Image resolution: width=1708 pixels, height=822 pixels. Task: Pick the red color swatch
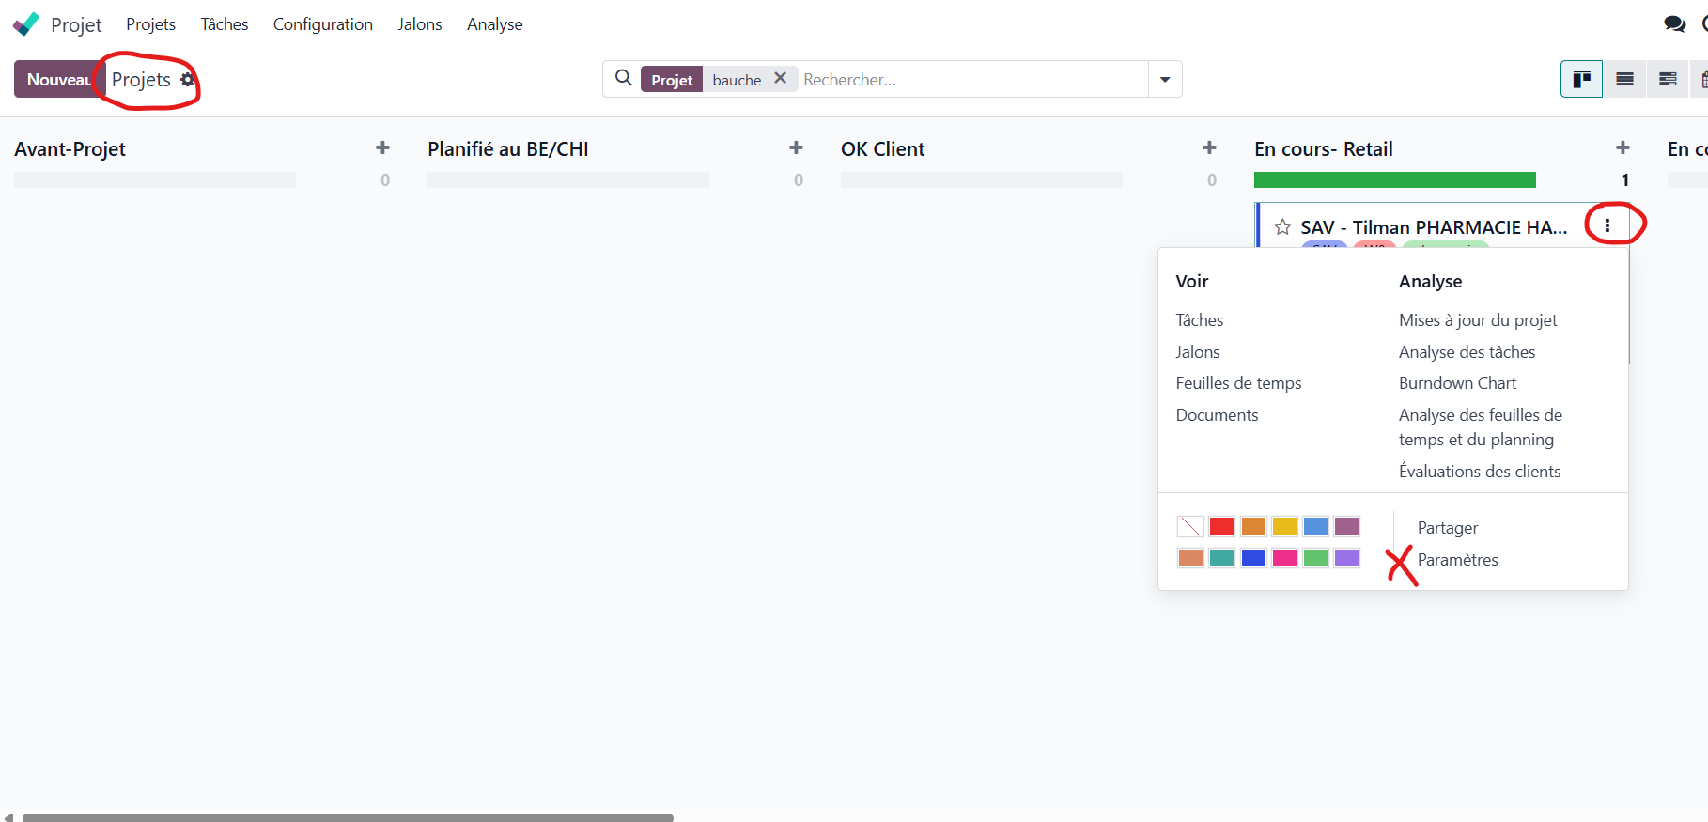[x=1221, y=527]
